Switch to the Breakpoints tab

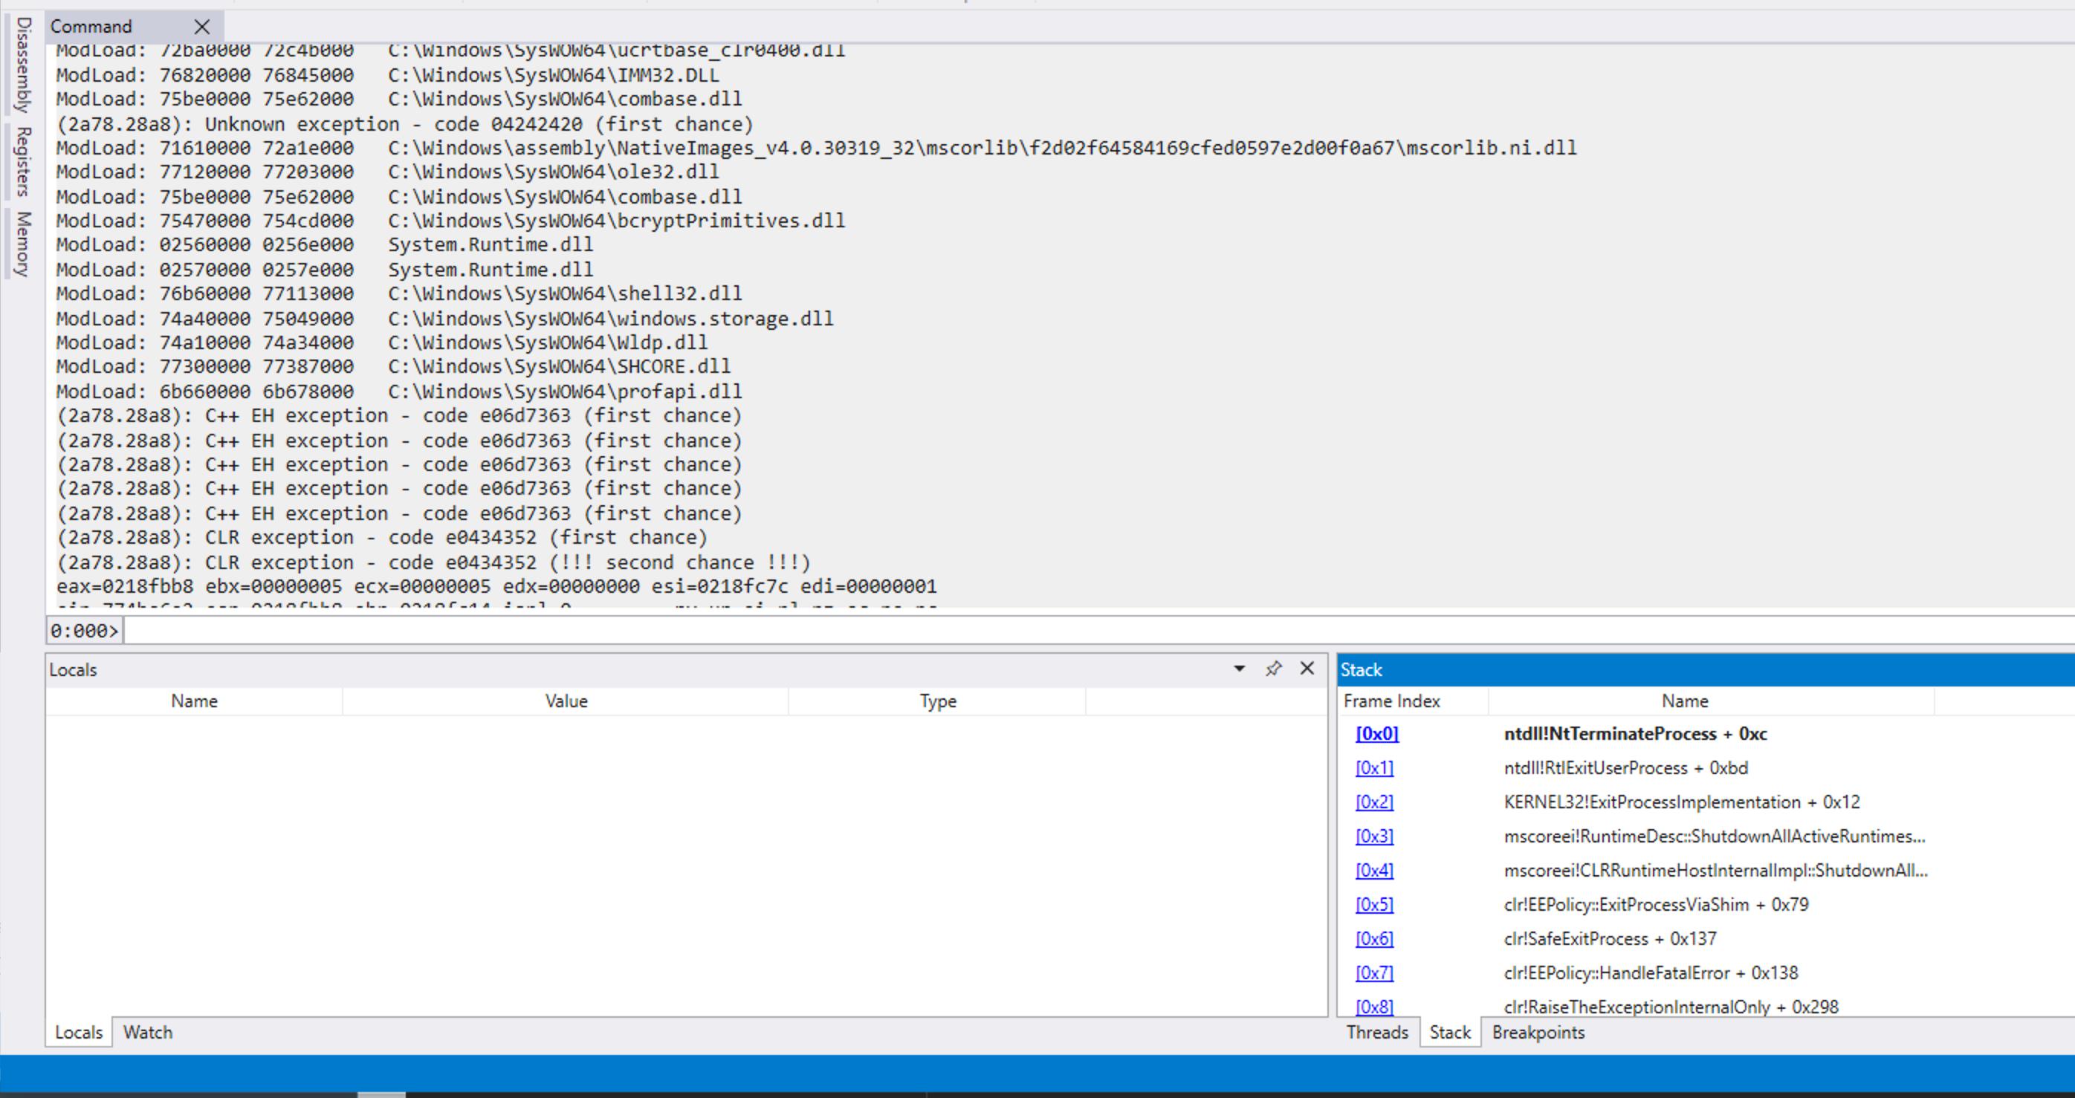click(x=1538, y=1033)
